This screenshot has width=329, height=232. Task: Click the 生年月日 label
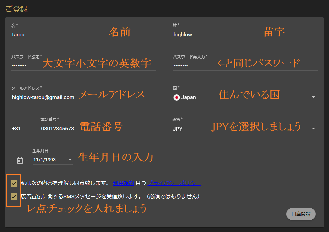tap(40, 151)
